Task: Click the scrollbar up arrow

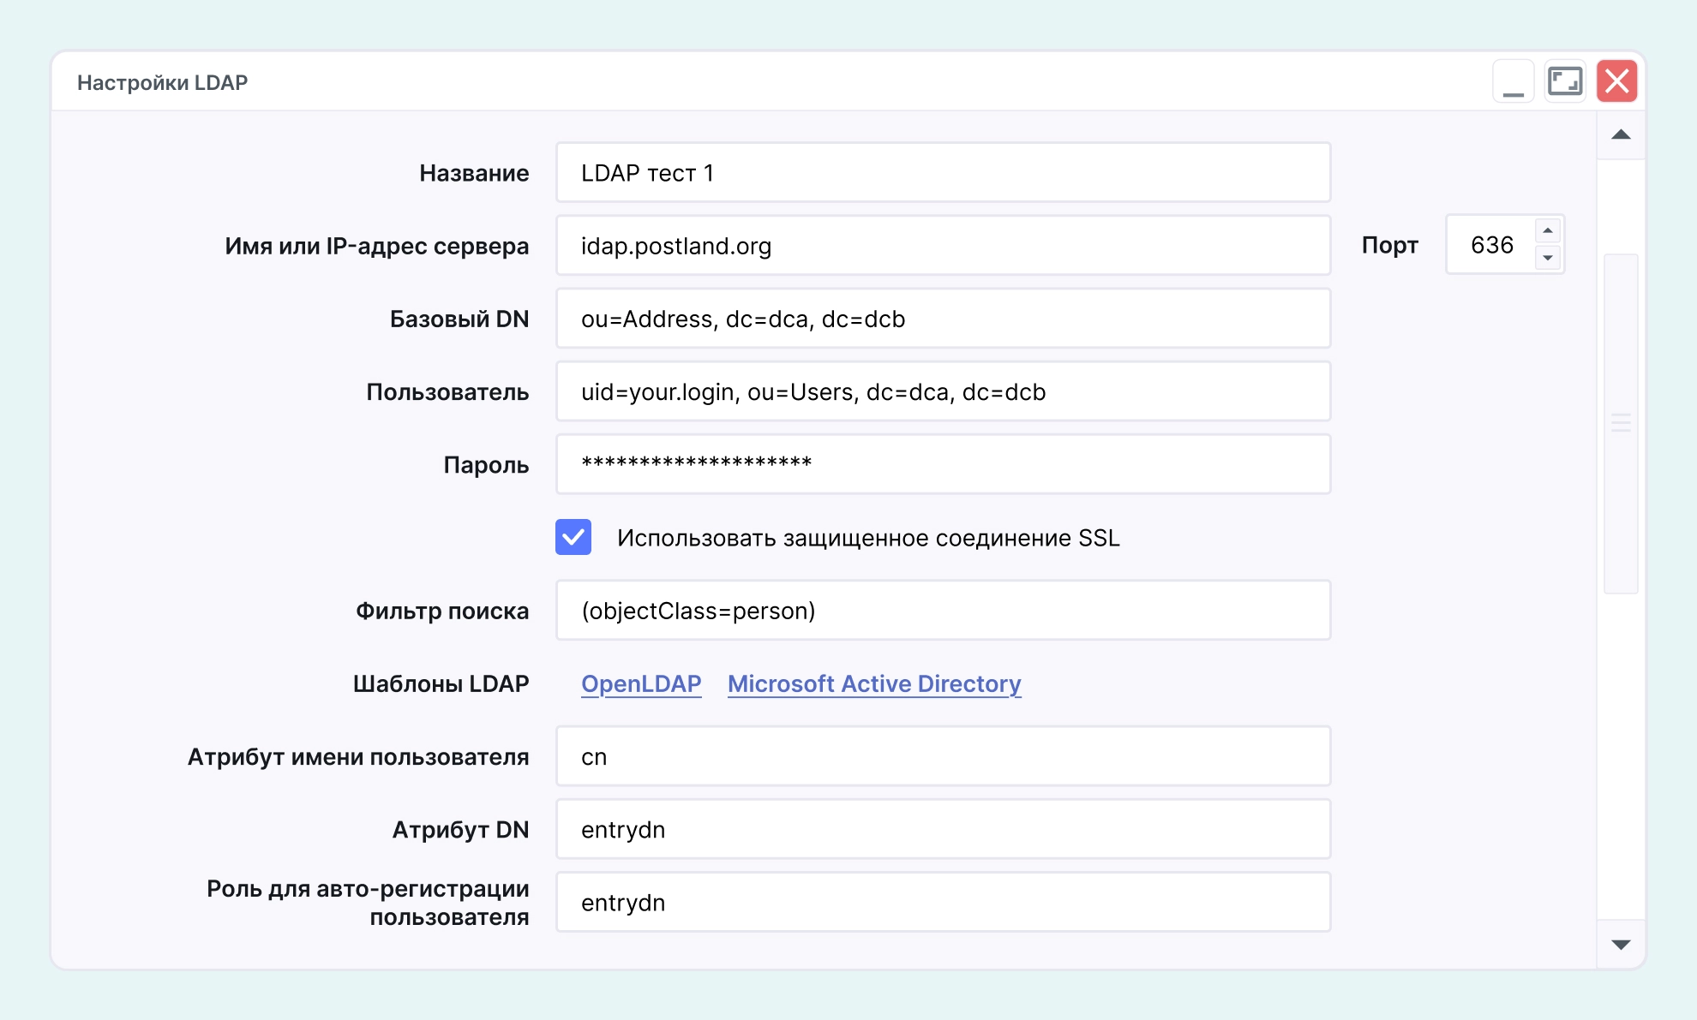Action: [x=1621, y=135]
